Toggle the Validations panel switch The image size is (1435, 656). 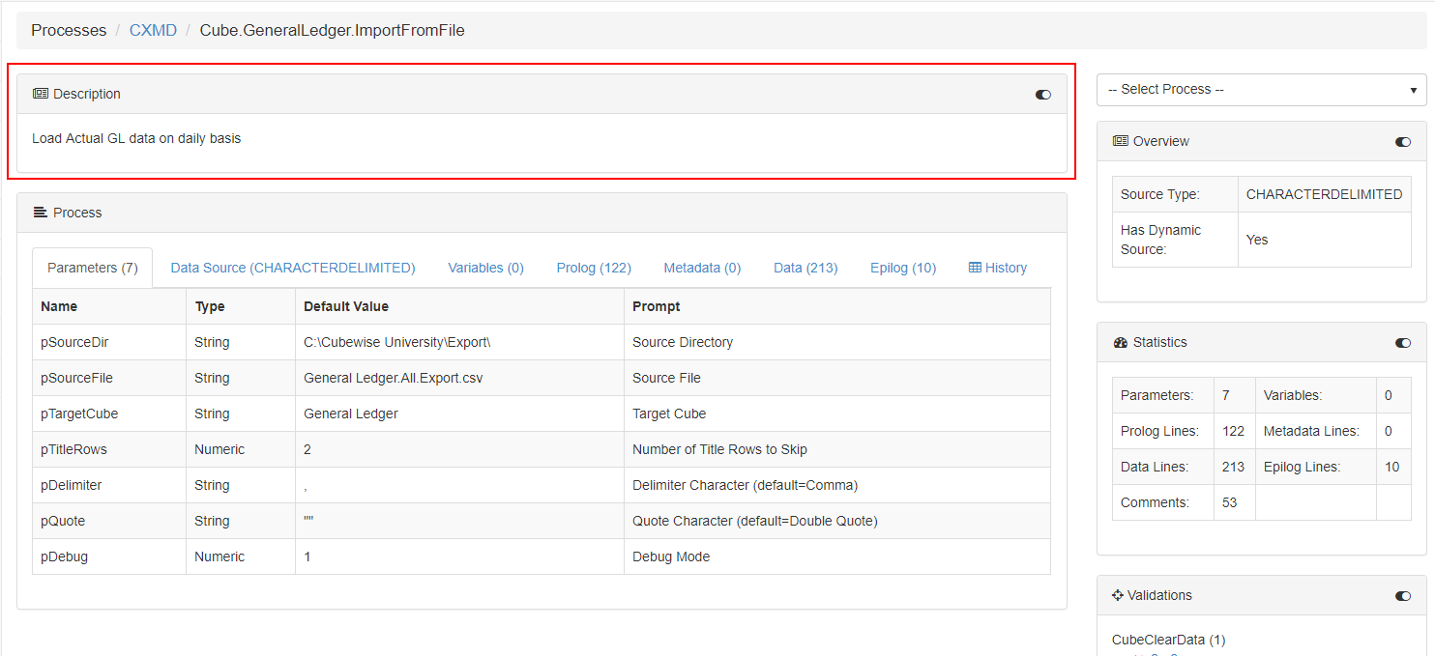[1402, 596]
